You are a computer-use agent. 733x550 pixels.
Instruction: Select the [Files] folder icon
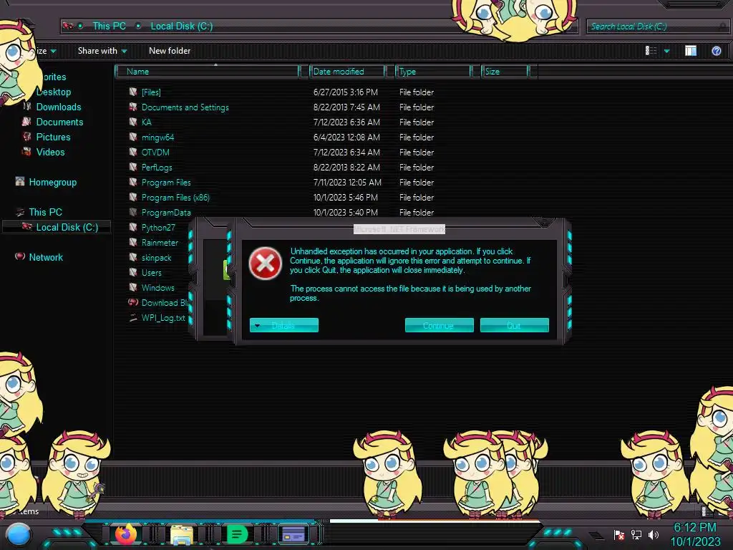coord(133,92)
